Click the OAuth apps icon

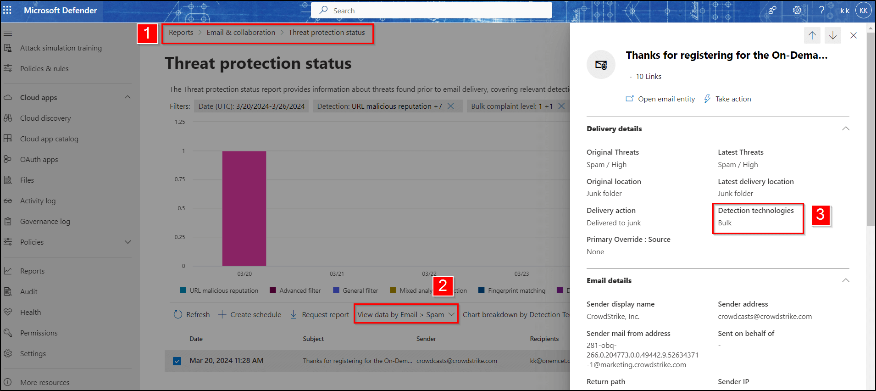pos(8,159)
